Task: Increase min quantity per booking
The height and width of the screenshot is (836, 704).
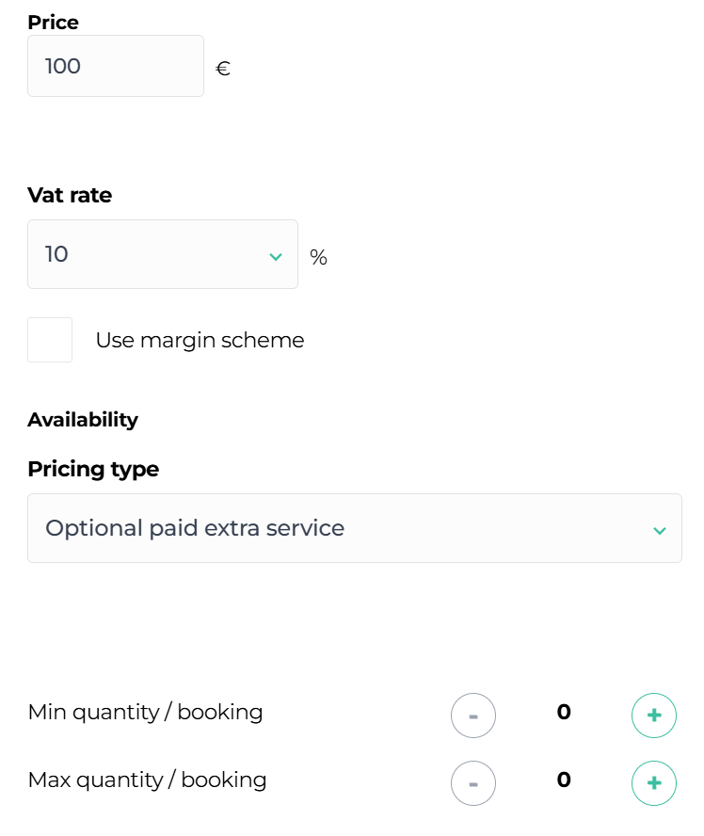Action: [x=653, y=715]
